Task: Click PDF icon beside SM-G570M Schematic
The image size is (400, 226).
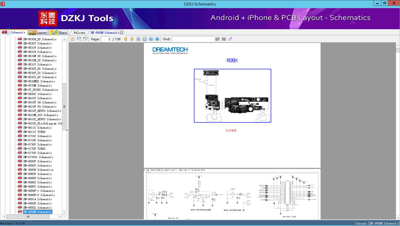Action: 20,86
